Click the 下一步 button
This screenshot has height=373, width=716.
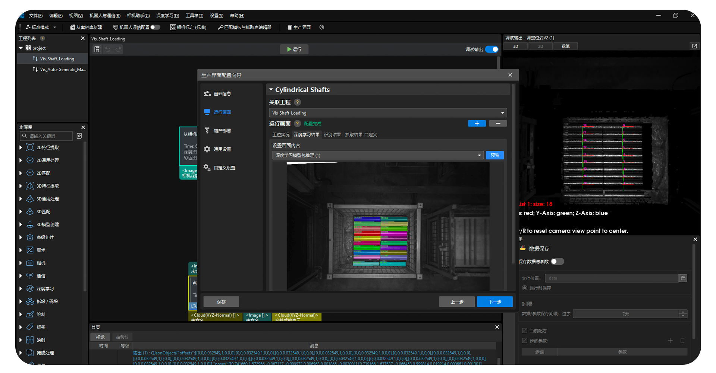494,302
